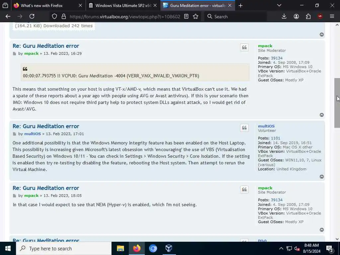Switch to Windows Vista Ultimate SP2 tab
The width and height of the screenshot is (340, 255).
point(123,6)
